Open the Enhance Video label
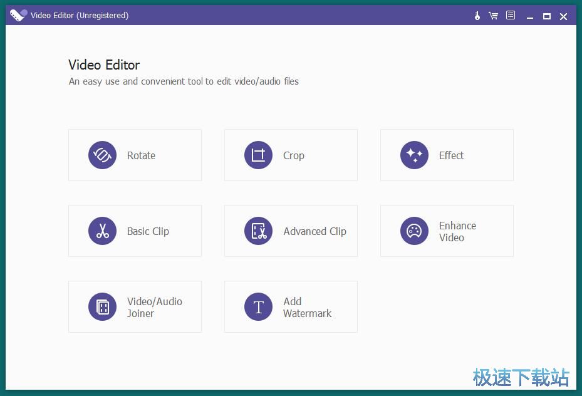This screenshot has width=582, height=396. click(457, 232)
